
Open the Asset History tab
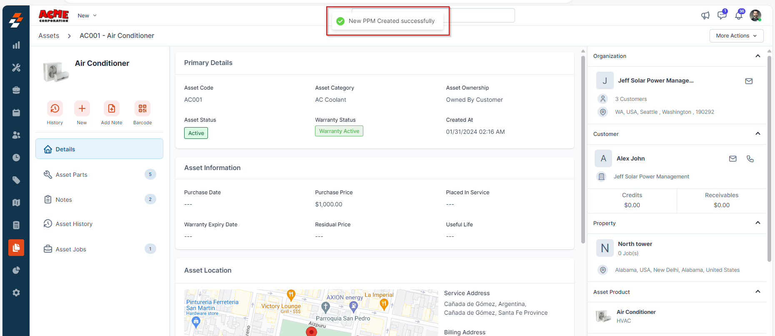tap(74, 224)
